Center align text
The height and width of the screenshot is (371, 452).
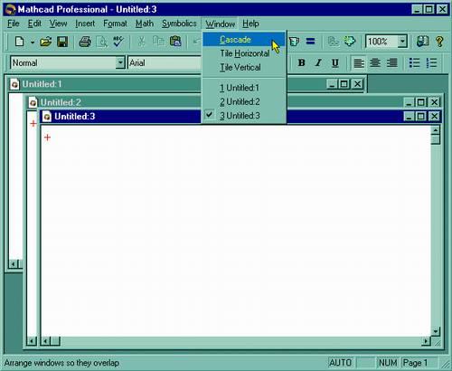click(x=375, y=62)
